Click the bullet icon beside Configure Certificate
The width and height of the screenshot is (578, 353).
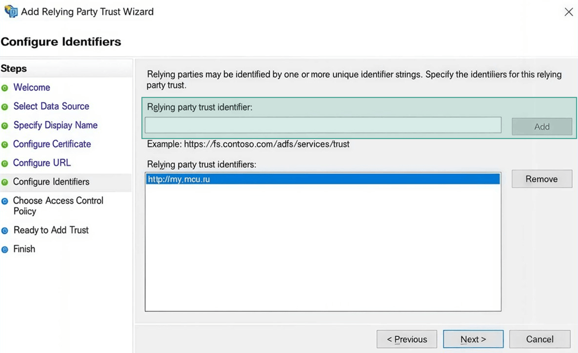5,145
